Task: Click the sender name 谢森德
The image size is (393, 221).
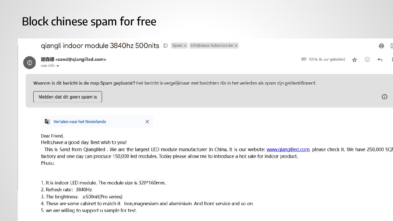Action: point(47,59)
